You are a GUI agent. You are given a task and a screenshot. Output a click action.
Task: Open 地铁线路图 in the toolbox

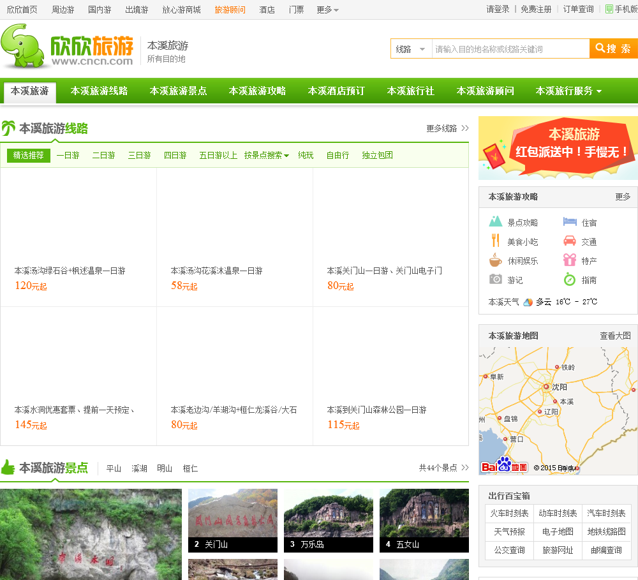(x=606, y=532)
